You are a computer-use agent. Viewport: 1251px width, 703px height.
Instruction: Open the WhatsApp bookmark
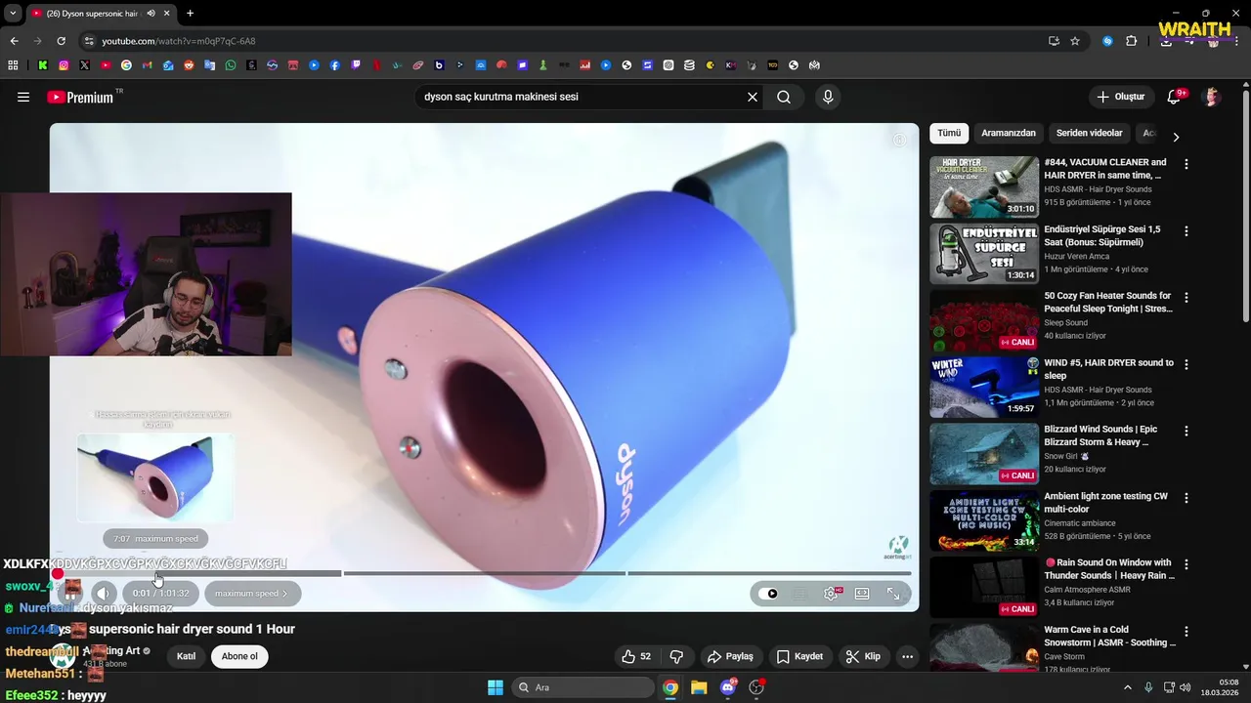(x=231, y=65)
